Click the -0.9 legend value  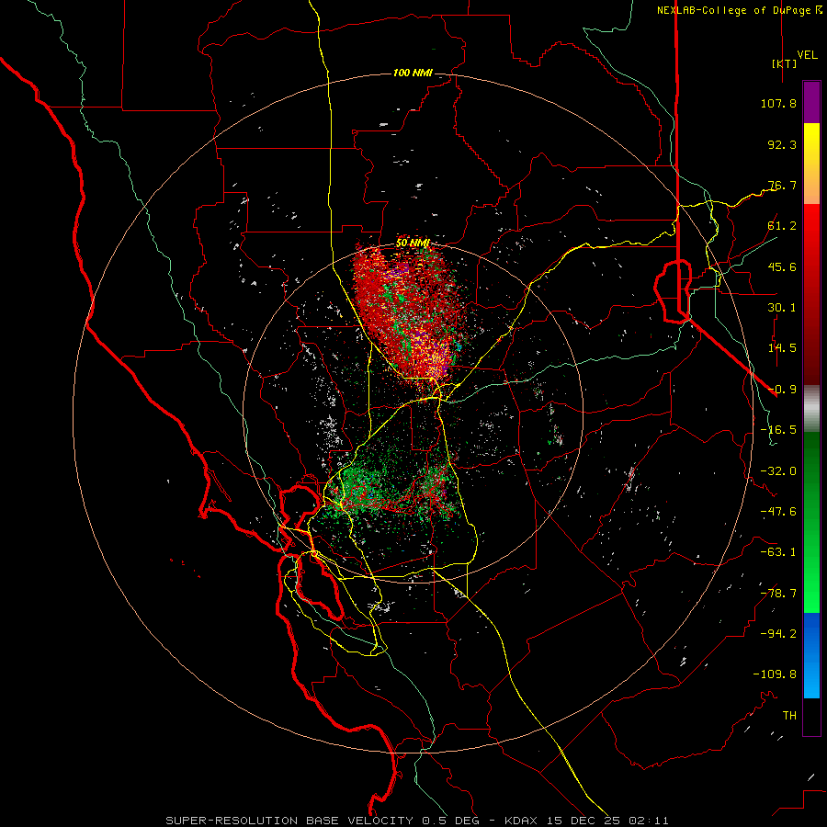pyautogui.click(x=782, y=390)
